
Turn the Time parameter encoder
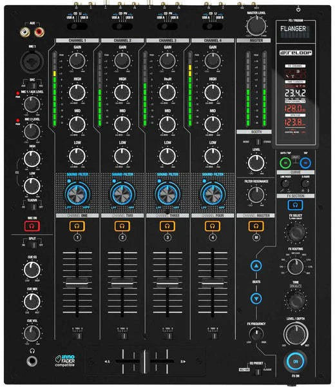(x=296, y=301)
